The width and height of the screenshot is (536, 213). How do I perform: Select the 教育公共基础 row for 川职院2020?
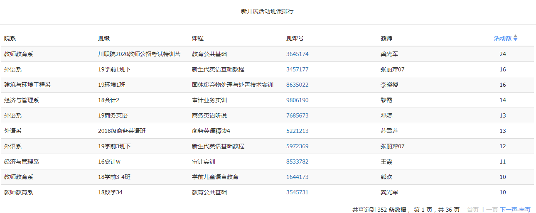coord(267,54)
